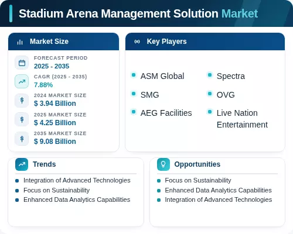Viewport: 293px width, 234px height.
Task: Click the $ 3.94 Billion value
Action: [55, 104]
